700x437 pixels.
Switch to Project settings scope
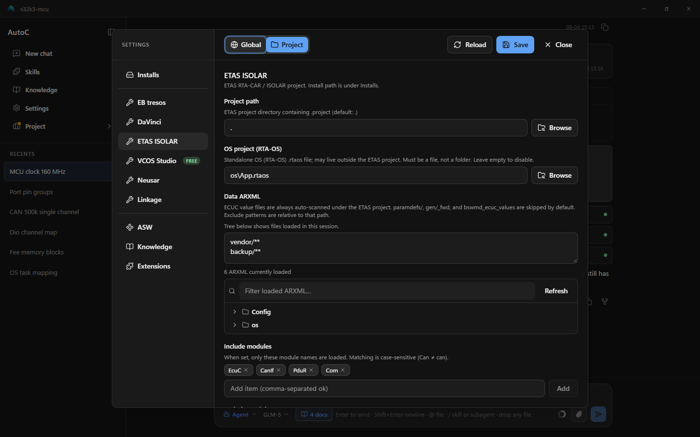click(287, 45)
